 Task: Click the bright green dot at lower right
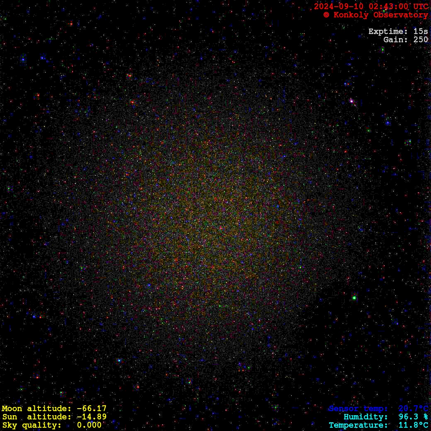click(x=354, y=298)
